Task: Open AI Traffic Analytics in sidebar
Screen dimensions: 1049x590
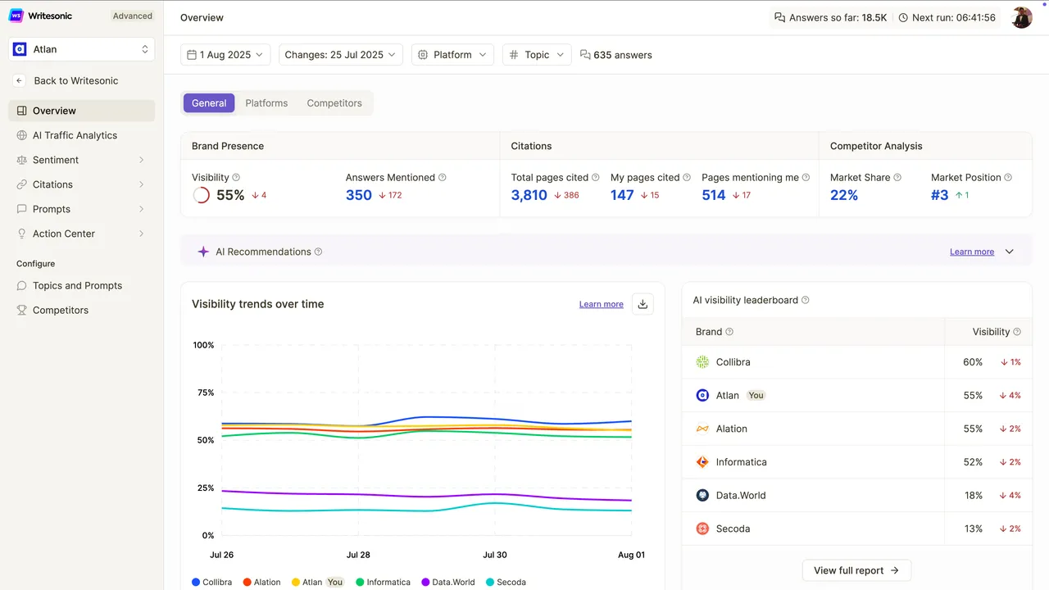Action: pos(82,135)
